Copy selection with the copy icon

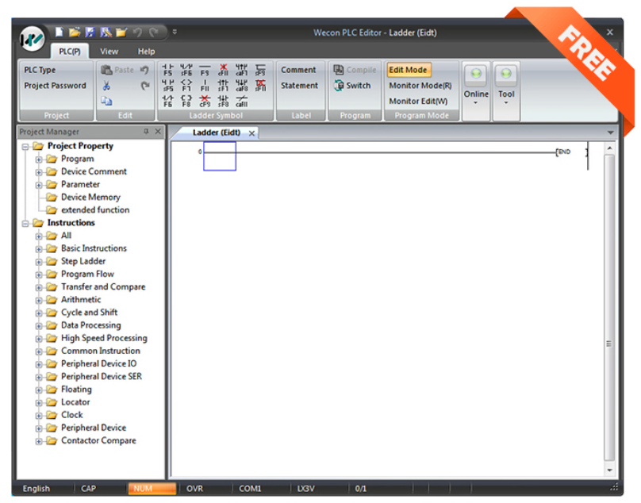pyautogui.click(x=106, y=101)
